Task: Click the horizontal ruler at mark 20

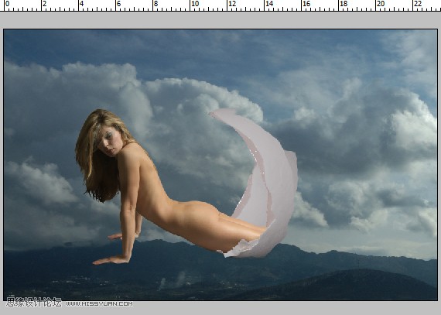Action: (x=381, y=4)
